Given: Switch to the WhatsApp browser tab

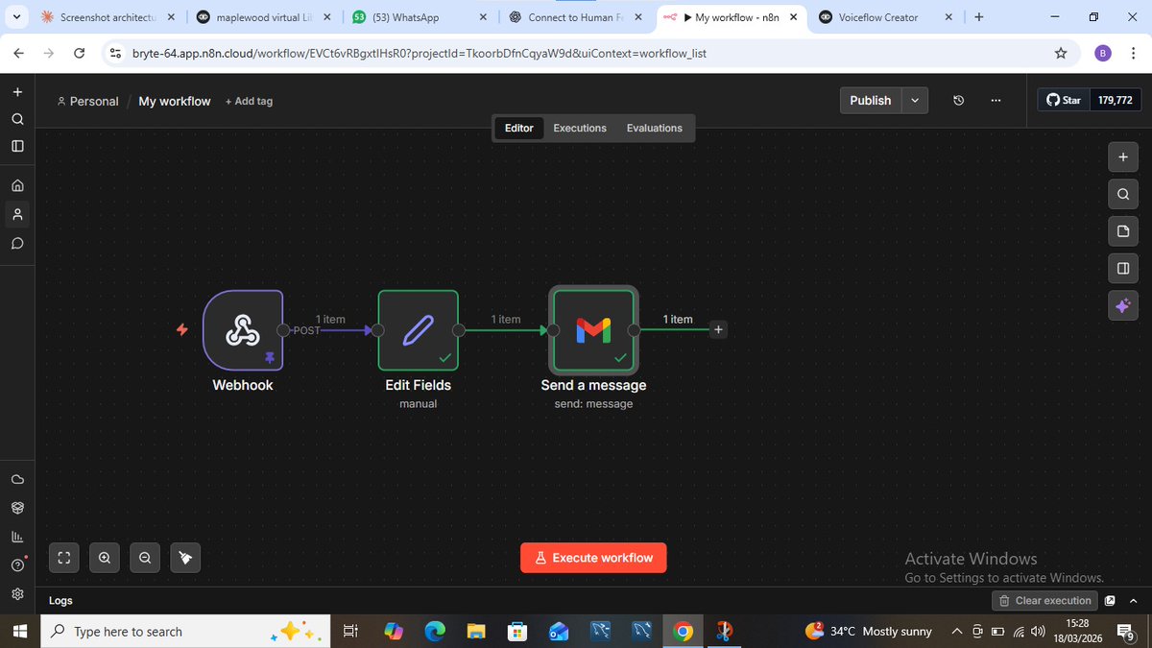Looking at the screenshot, I should [418, 17].
